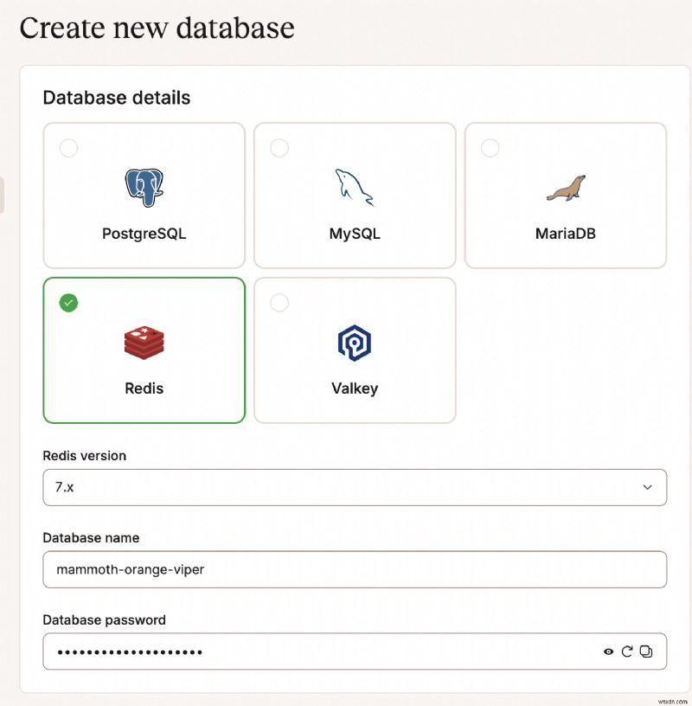Click the Redis label text
Viewport: 692px width, 706px height.
point(144,388)
